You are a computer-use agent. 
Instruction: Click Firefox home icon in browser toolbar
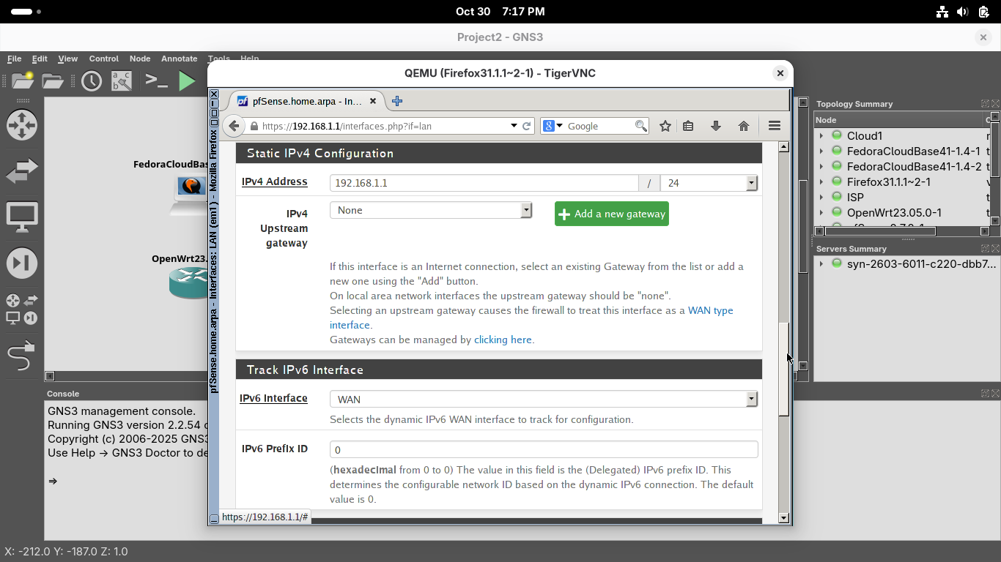[x=743, y=126]
